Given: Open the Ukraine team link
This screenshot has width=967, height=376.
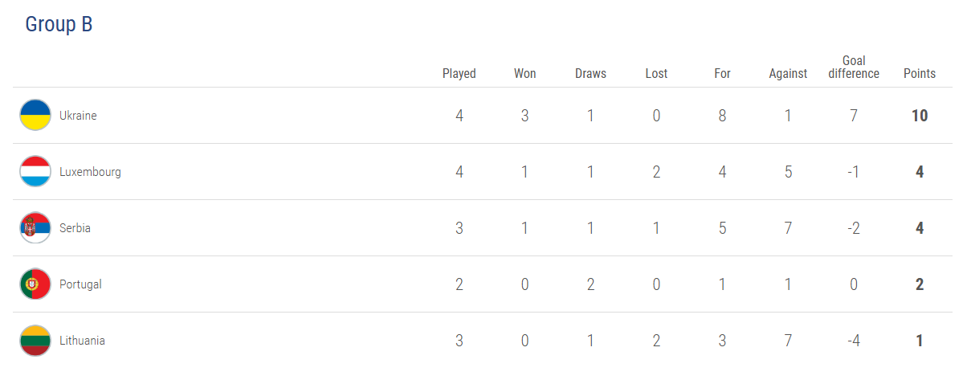Looking at the screenshot, I should click(x=78, y=116).
